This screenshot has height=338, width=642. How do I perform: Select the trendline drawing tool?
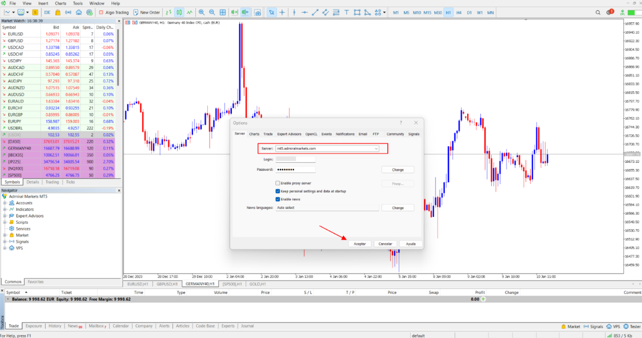click(315, 13)
